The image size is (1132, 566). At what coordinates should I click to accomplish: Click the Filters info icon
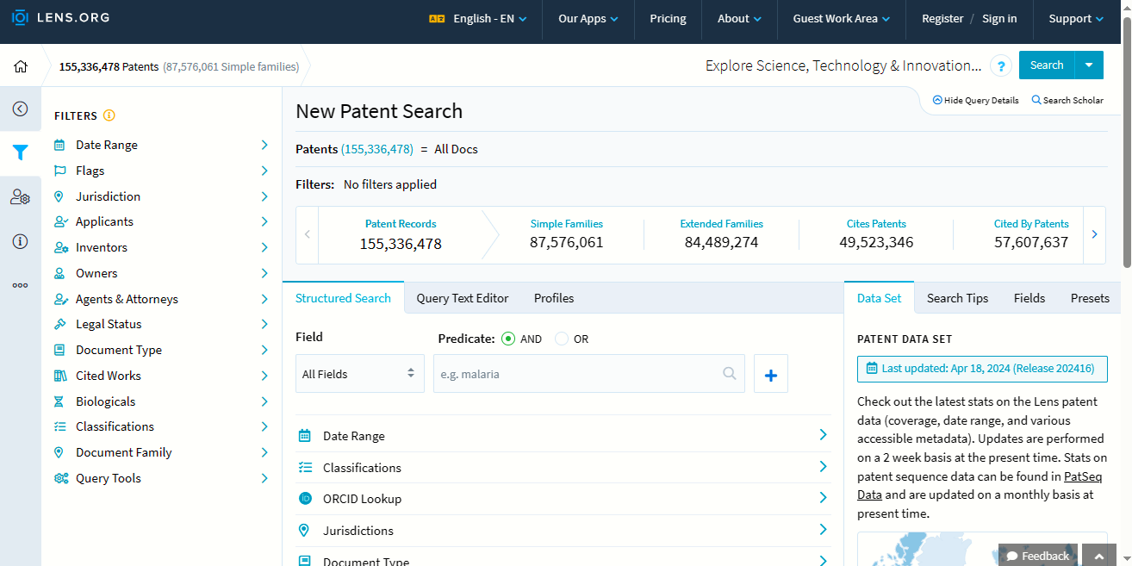pos(109,115)
